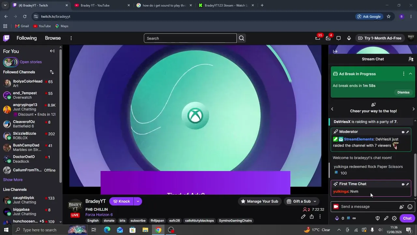Send message with the Chat button

click(x=407, y=218)
